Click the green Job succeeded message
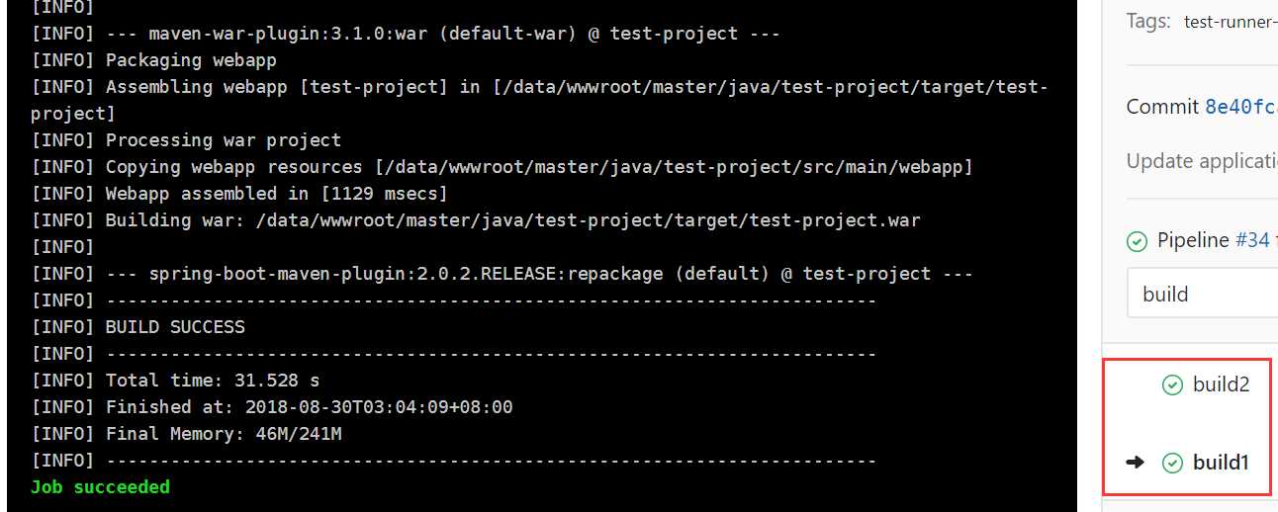Screen dimensions: 1278x512 [x=100, y=486]
